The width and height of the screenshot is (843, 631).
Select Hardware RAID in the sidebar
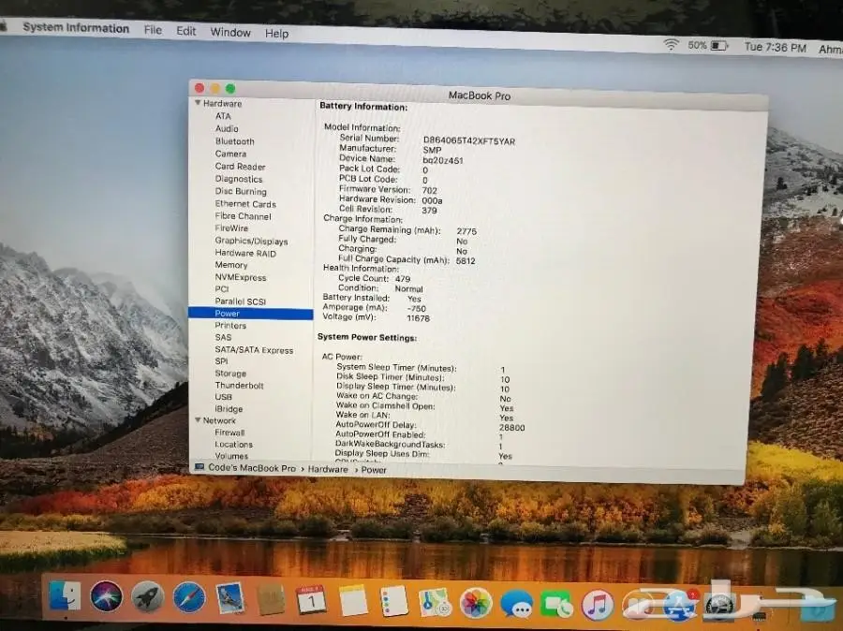pyautogui.click(x=245, y=253)
